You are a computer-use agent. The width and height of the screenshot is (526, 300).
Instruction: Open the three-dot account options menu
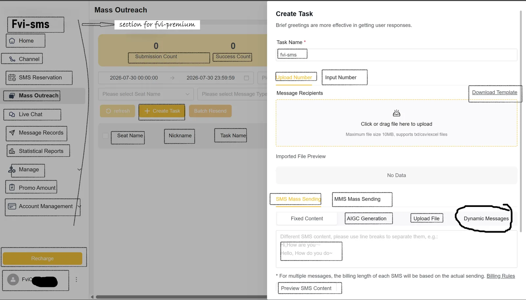76,280
